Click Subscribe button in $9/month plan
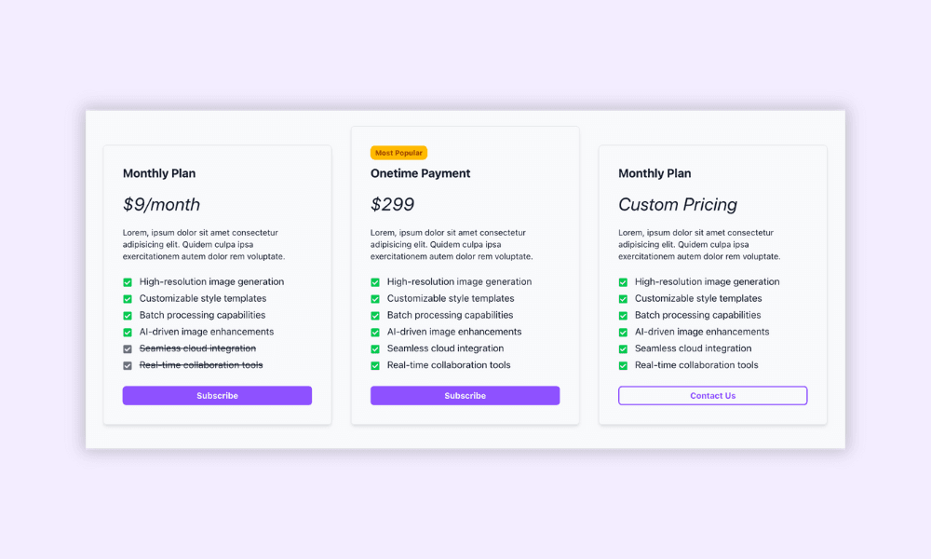 [x=217, y=396]
